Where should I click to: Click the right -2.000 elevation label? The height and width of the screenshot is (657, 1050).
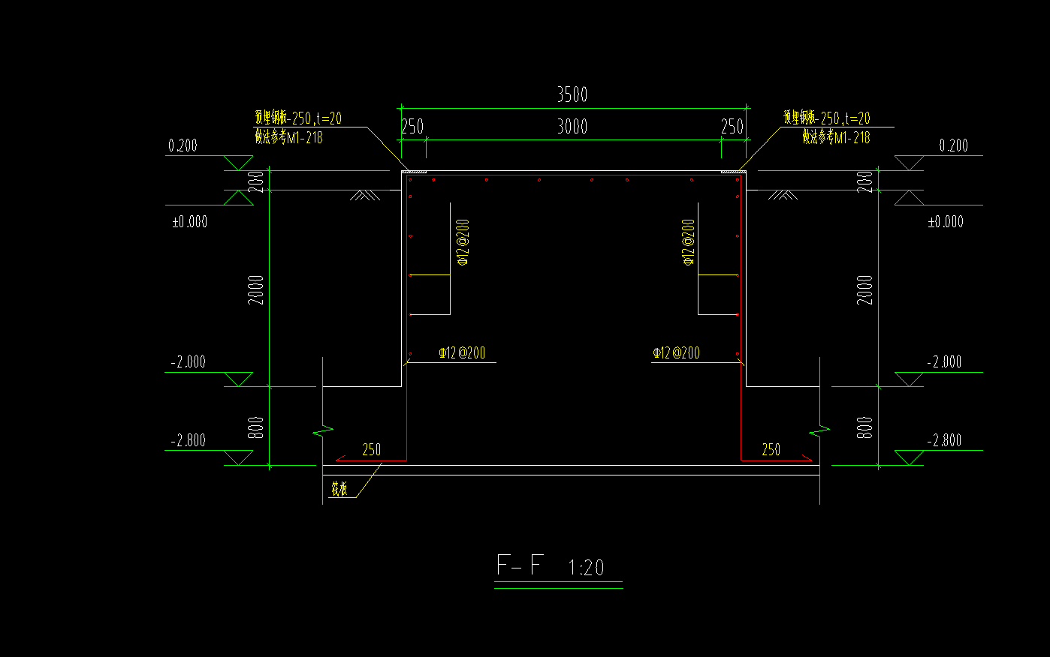[944, 361]
